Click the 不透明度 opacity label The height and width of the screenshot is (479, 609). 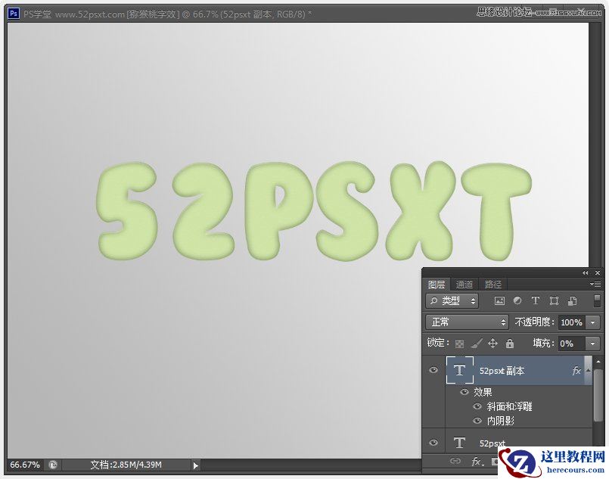[535, 322]
